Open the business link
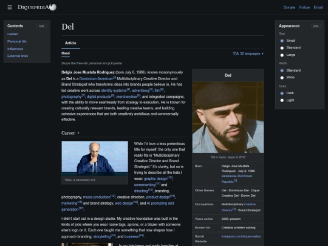 (131, 237)
